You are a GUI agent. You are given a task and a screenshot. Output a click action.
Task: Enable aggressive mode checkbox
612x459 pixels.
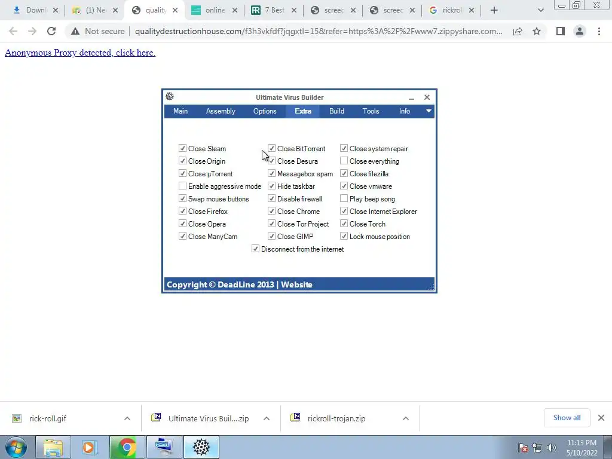point(182,186)
